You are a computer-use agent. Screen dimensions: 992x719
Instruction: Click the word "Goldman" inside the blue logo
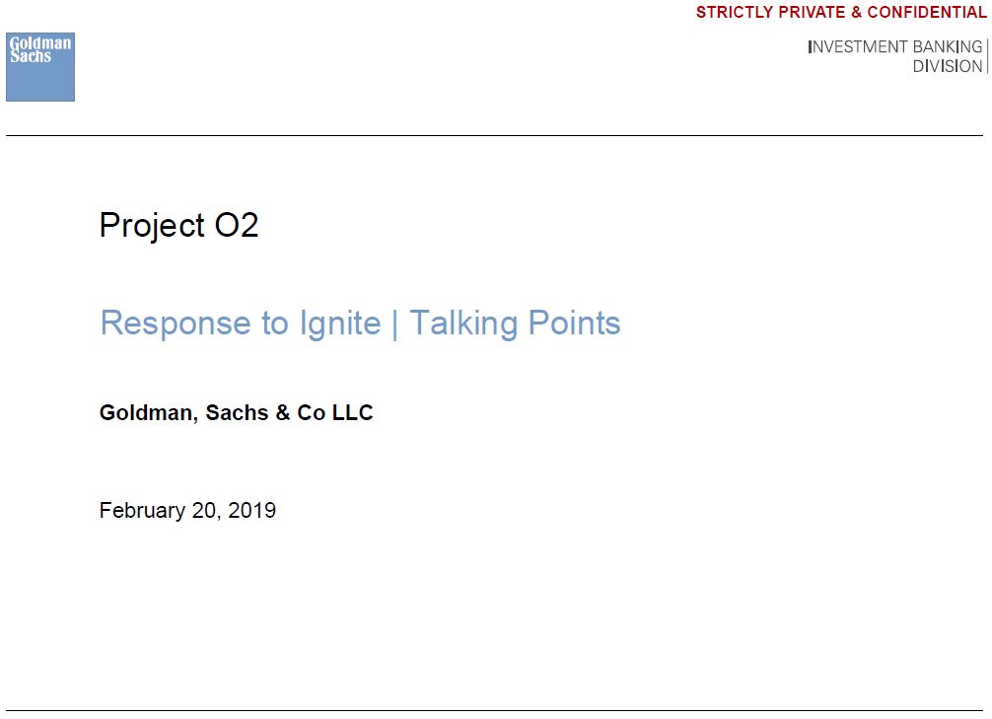coord(40,43)
